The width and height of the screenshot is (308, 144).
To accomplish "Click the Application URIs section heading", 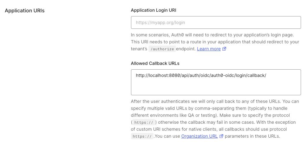I will (x=25, y=10).
